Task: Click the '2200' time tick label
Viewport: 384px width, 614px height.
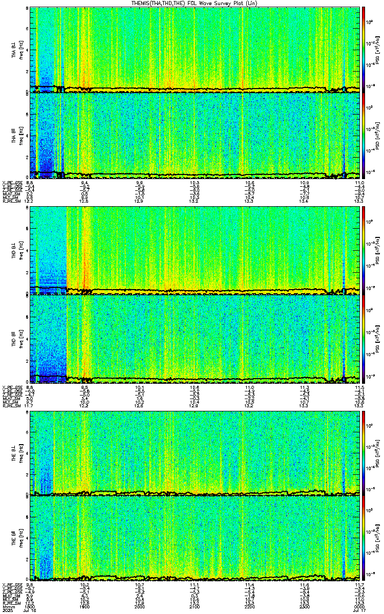Action: click(x=250, y=606)
